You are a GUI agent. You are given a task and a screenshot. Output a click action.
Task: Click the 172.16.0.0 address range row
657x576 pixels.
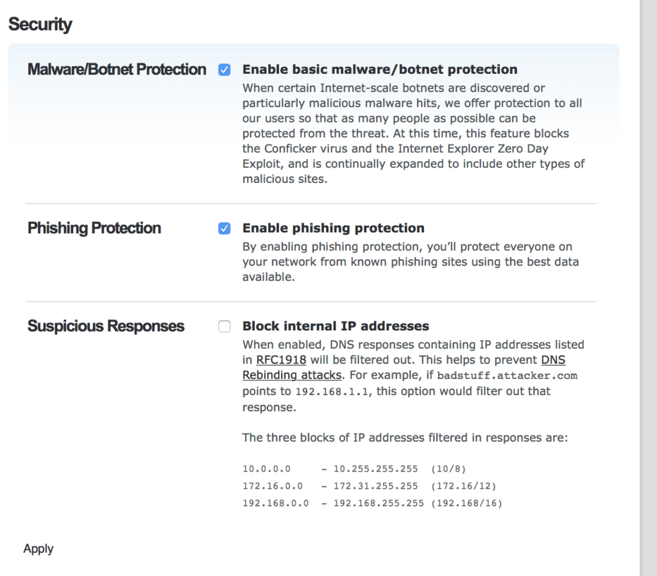(x=369, y=486)
